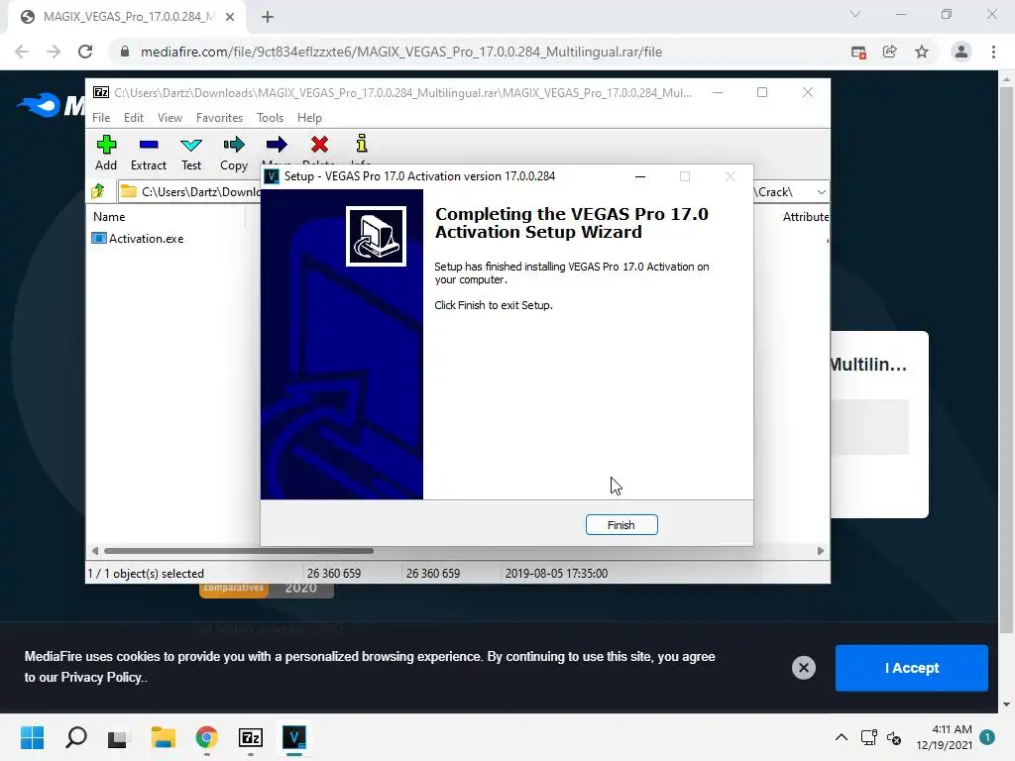
Task: Dismiss the cookie banner with the X
Action: click(803, 668)
